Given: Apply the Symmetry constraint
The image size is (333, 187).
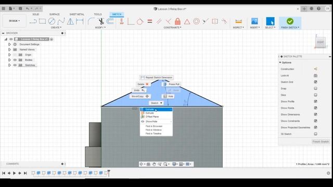Looking at the screenshot, I should tap(215, 21).
